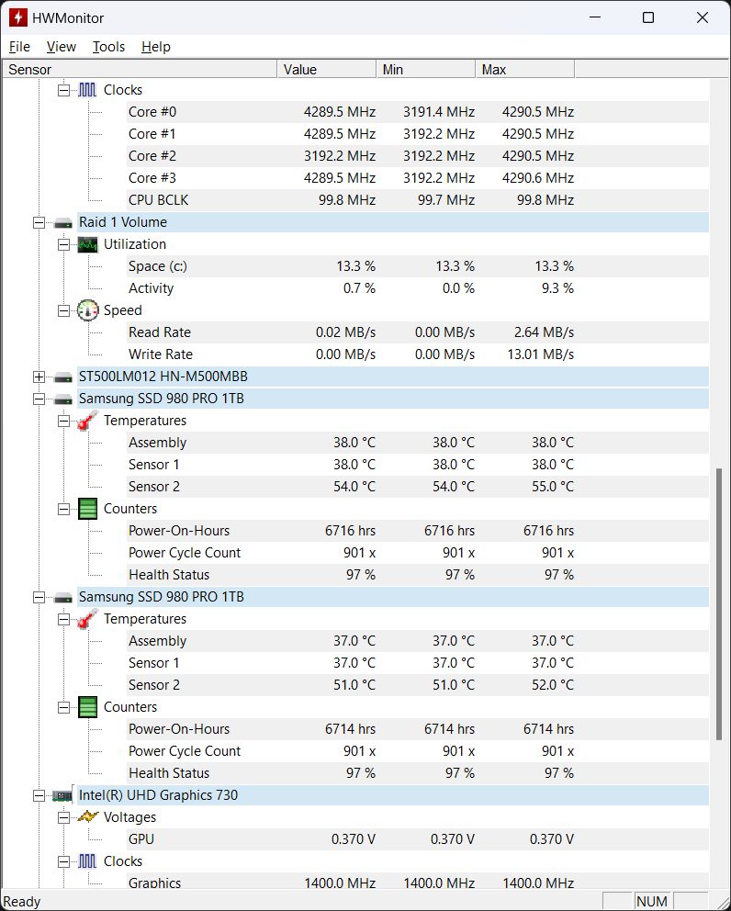Click the thermometer icon of second Samsung SSD
This screenshot has height=911, width=731.
pyautogui.click(x=88, y=619)
